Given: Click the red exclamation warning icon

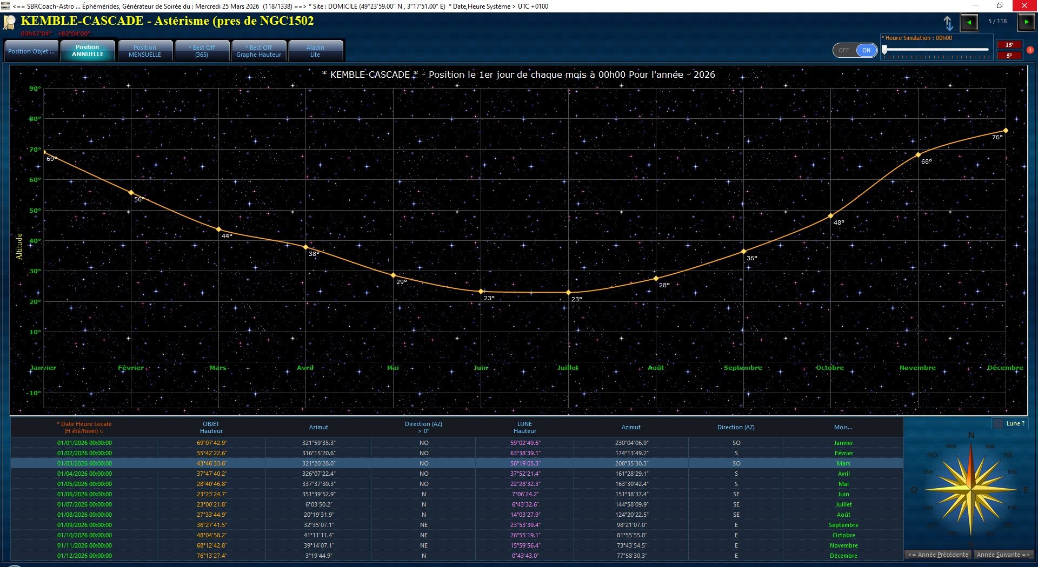Looking at the screenshot, I should [1030, 50].
